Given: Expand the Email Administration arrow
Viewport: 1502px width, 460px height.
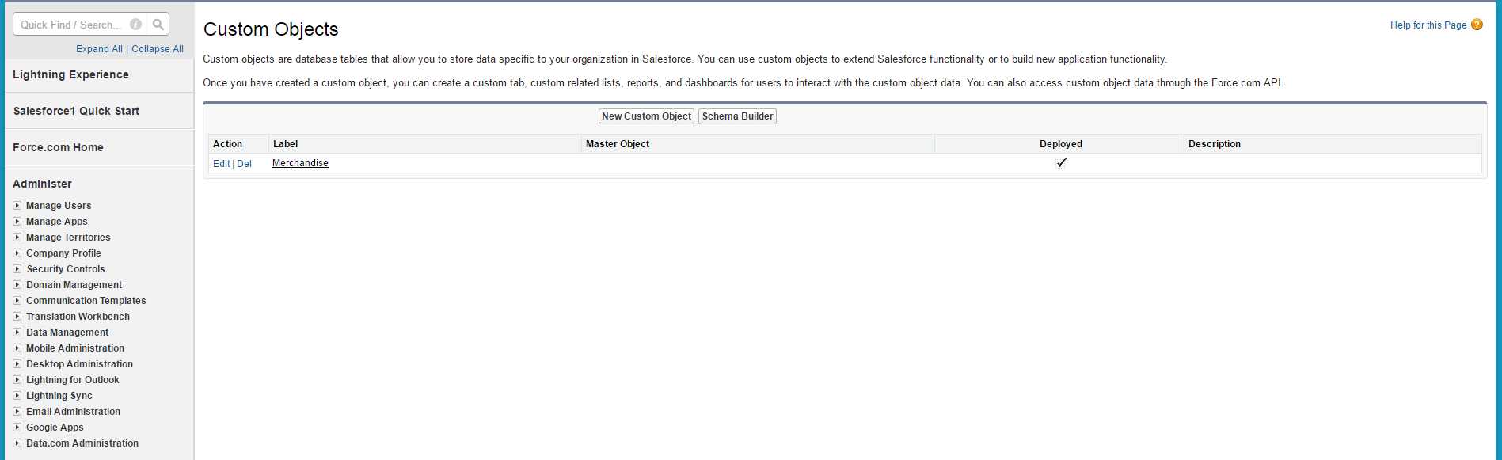Looking at the screenshot, I should tap(17, 412).
